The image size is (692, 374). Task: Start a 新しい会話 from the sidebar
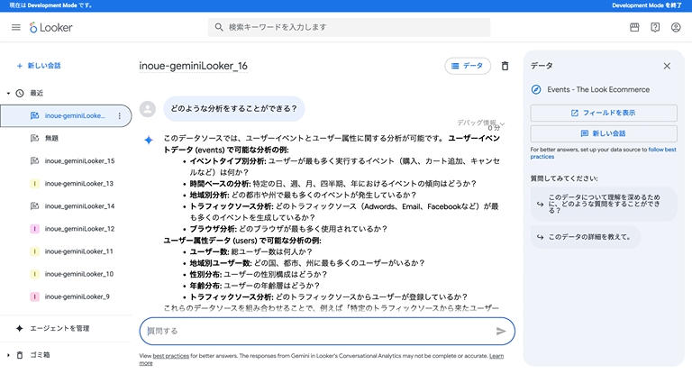(39, 66)
